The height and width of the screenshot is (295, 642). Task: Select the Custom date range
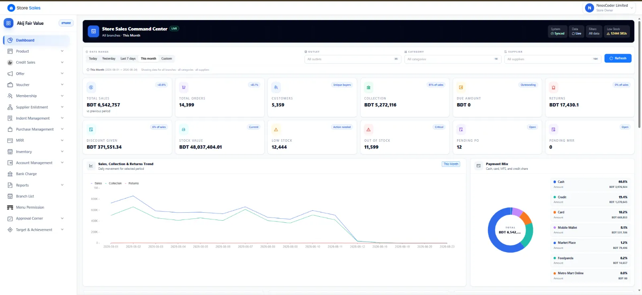click(x=167, y=59)
